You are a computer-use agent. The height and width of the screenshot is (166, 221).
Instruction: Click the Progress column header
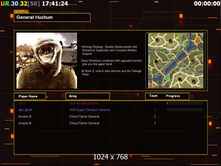click(x=173, y=96)
